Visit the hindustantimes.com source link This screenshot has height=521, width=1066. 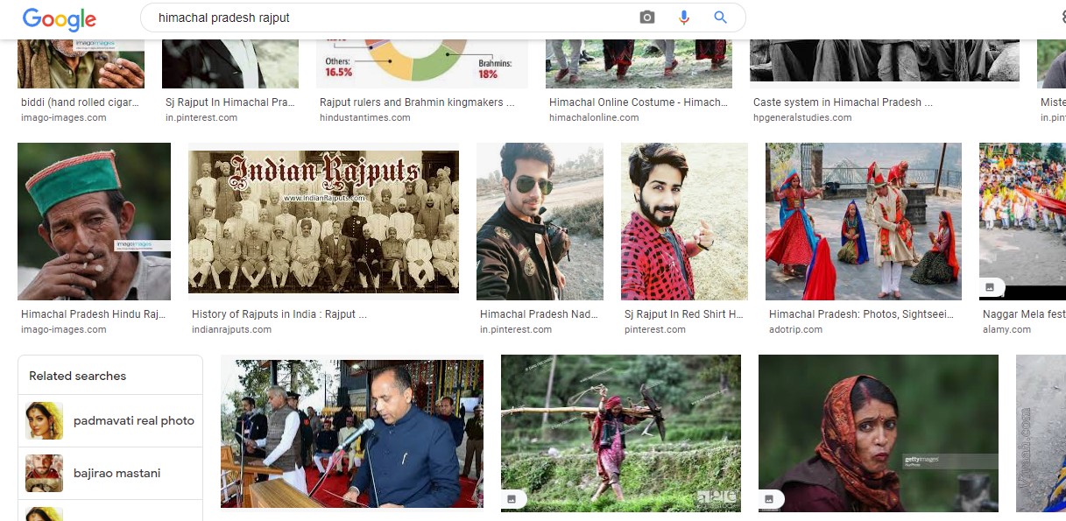click(366, 116)
